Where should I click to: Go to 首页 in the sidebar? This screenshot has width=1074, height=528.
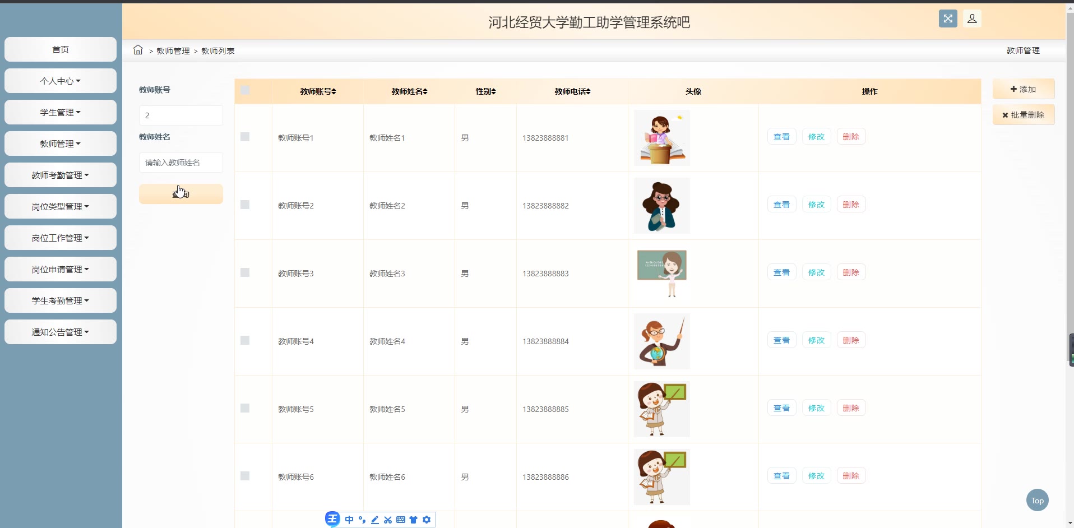[61, 49]
